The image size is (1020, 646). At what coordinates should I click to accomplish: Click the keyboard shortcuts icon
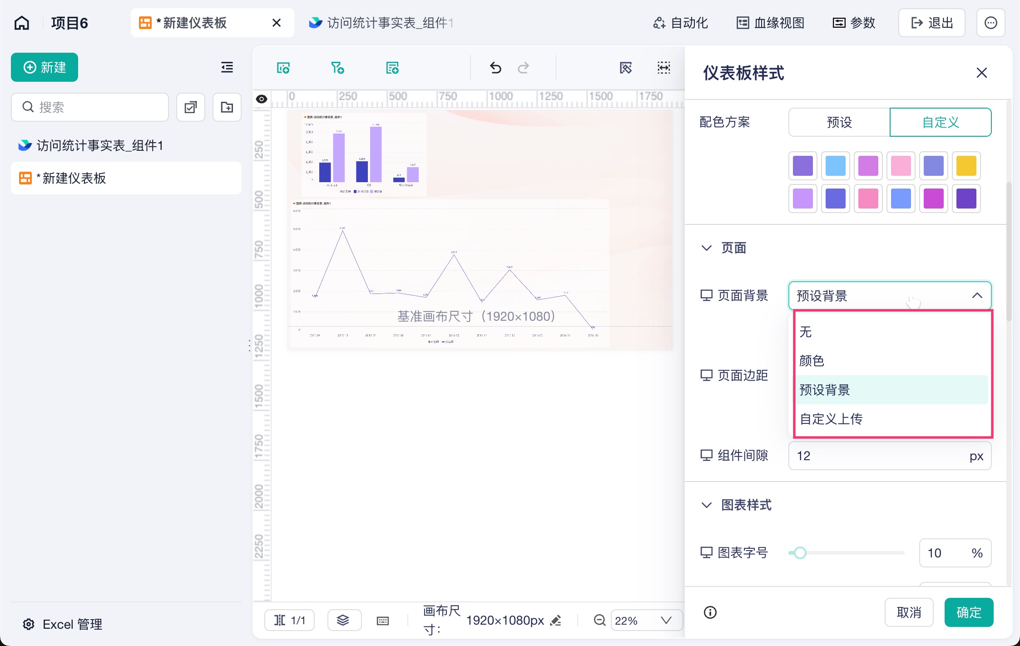(x=383, y=621)
